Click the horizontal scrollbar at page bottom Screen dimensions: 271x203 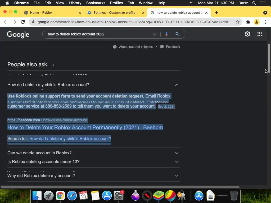pos(120,187)
